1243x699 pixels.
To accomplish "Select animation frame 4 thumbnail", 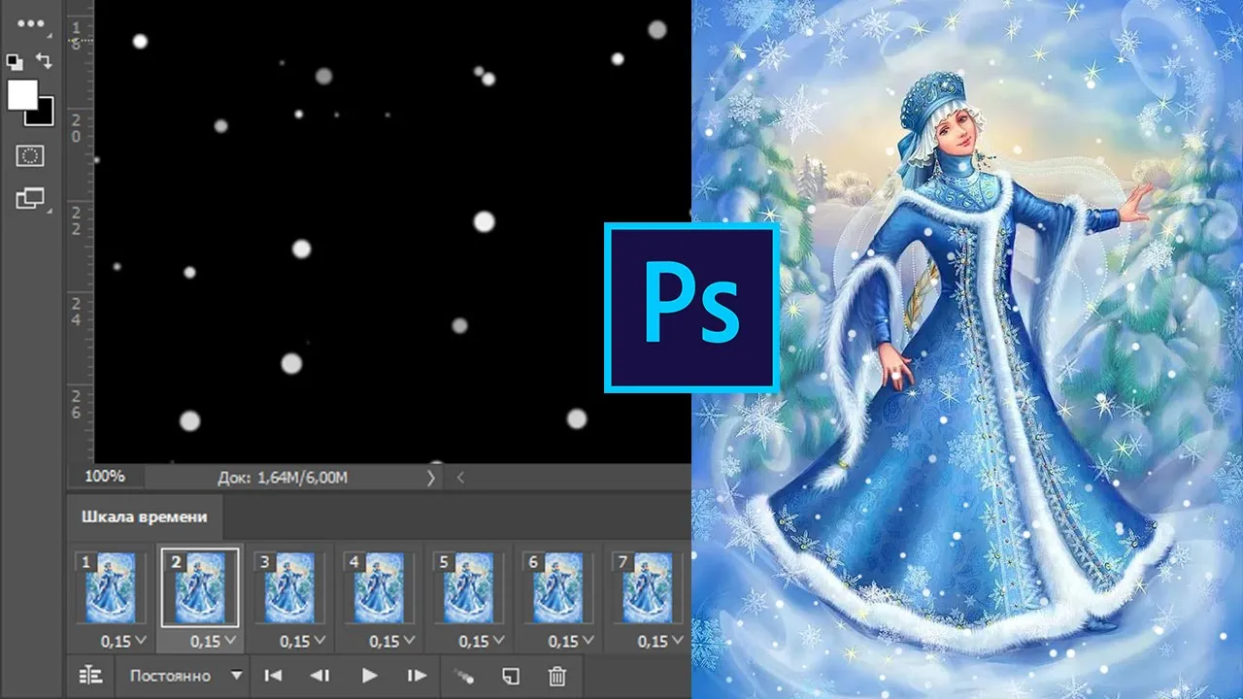I will point(378,588).
